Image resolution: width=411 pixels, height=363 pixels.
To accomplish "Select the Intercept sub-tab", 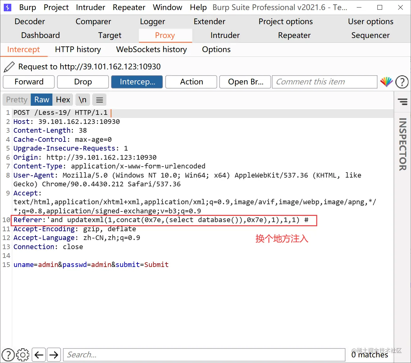I will [24, 50].
